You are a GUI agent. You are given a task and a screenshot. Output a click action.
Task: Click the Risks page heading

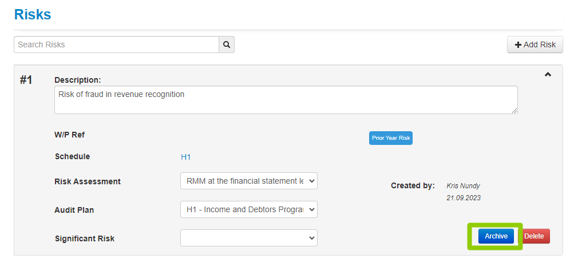33,15
